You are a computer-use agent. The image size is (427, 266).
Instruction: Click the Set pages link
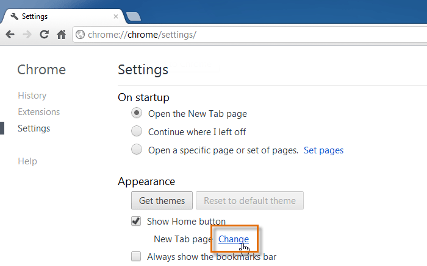coord(323,150)
